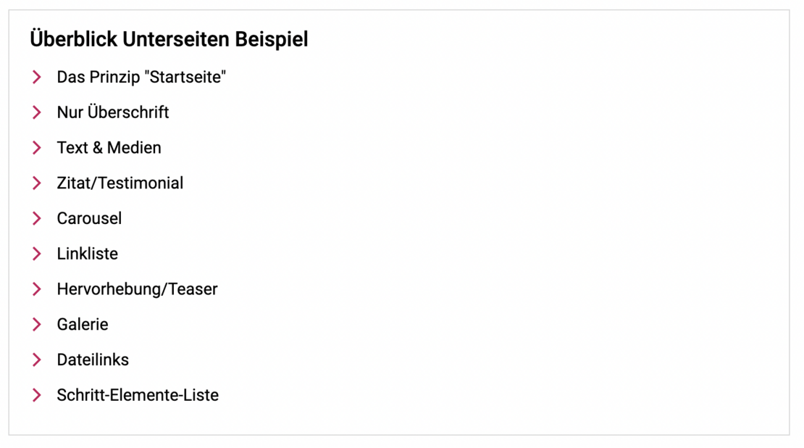Click the arrow icon beside Linkliste
This screenshot has height=448, width=804.
(x=37, y=254)
